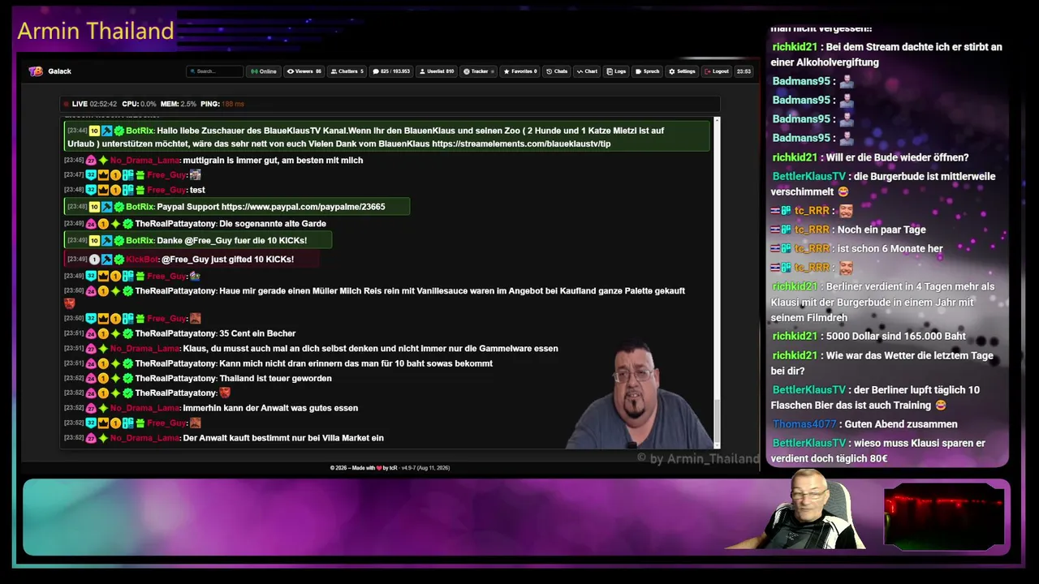Open the Chatters 5 panel
Screen dimensions: 1039x584
347,71
